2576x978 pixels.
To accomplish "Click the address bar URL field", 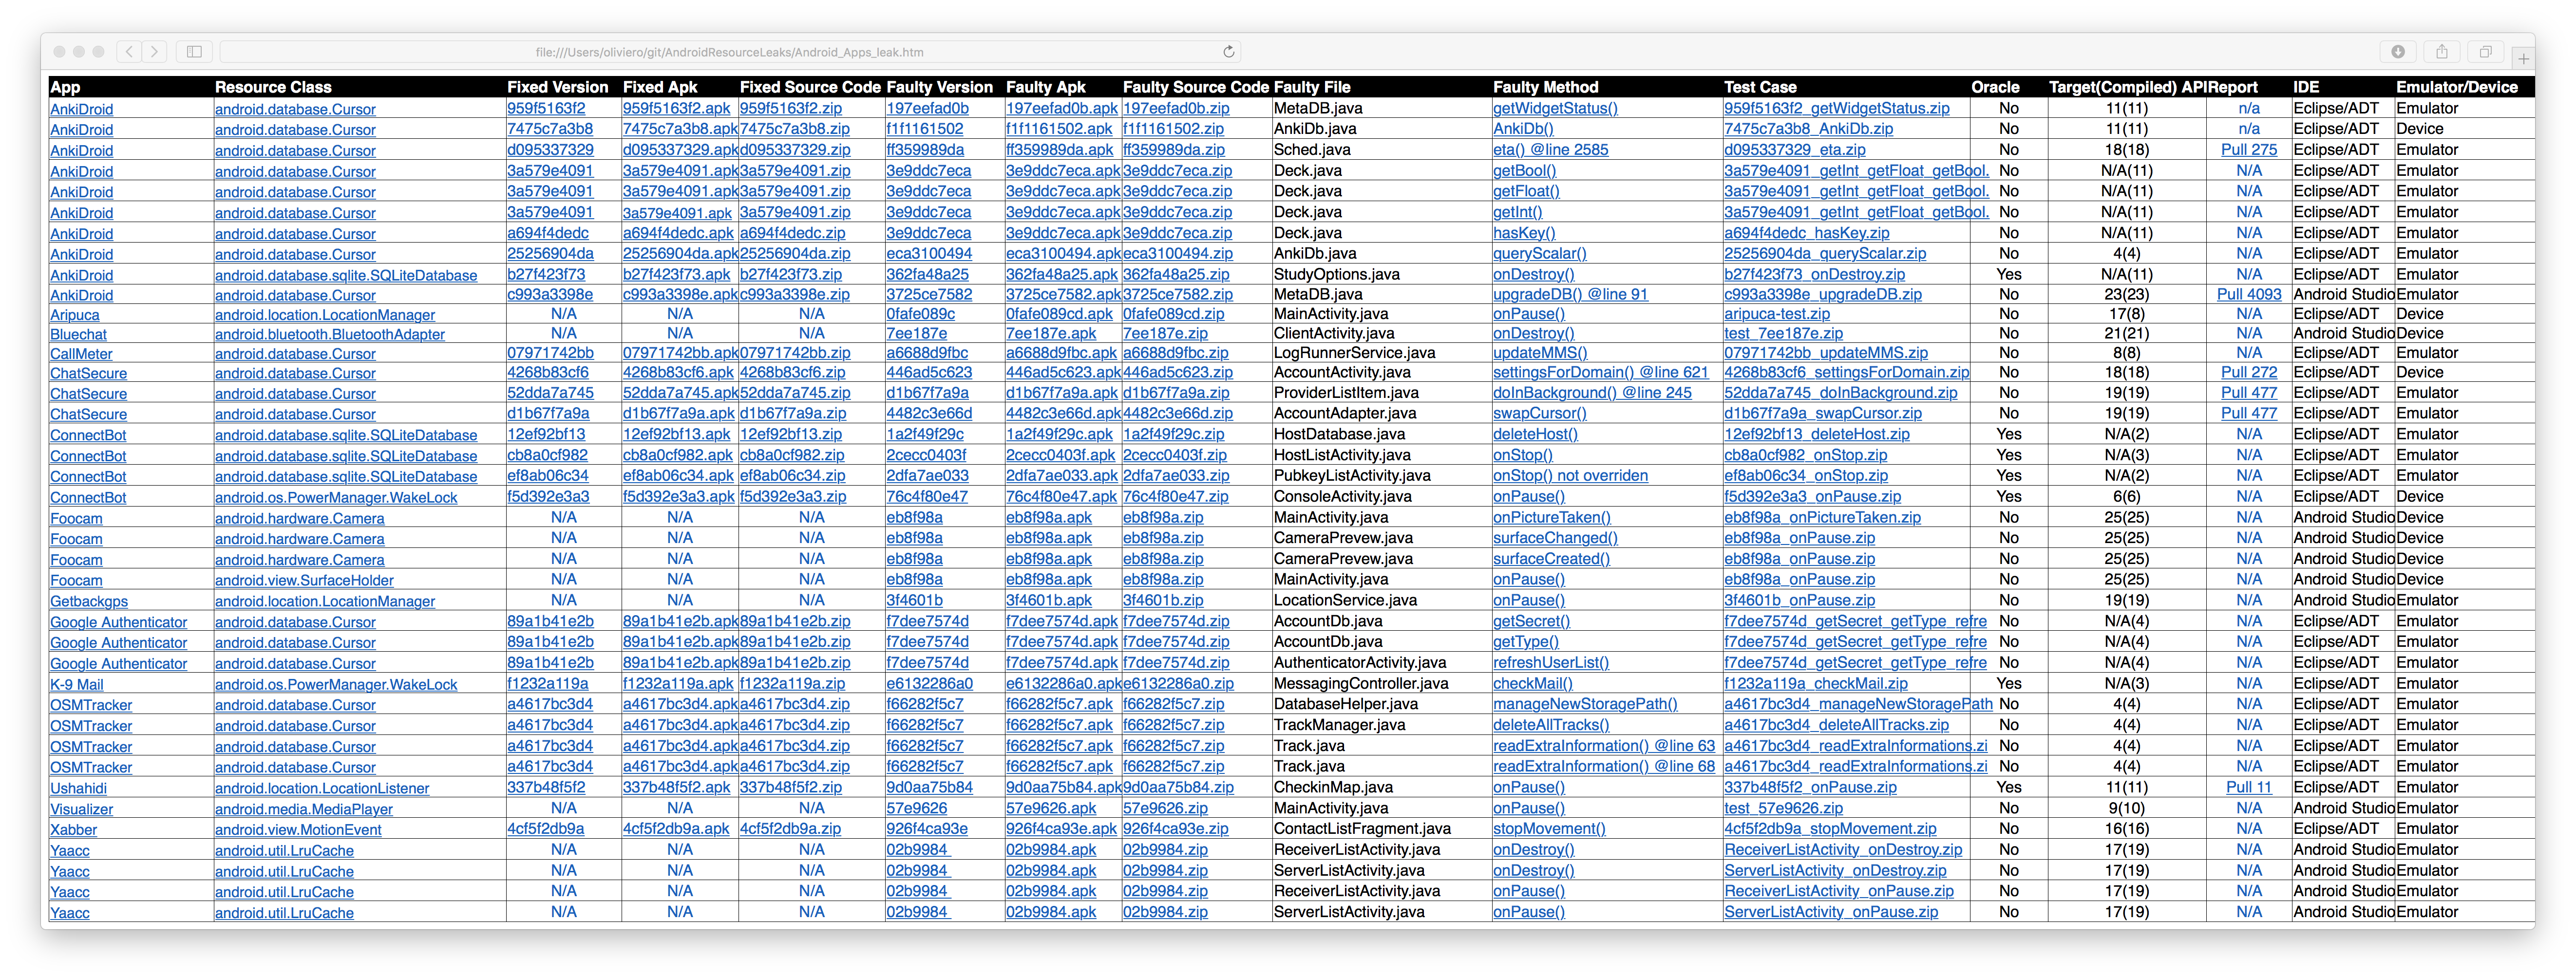I will (728, 51).
